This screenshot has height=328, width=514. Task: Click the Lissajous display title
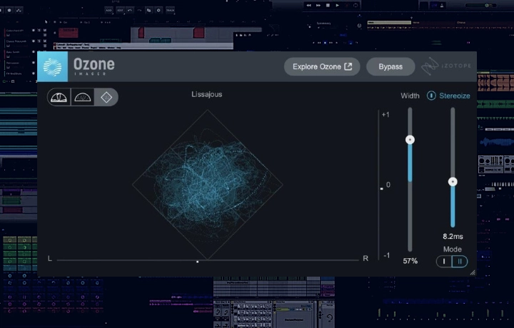[206, 94]
